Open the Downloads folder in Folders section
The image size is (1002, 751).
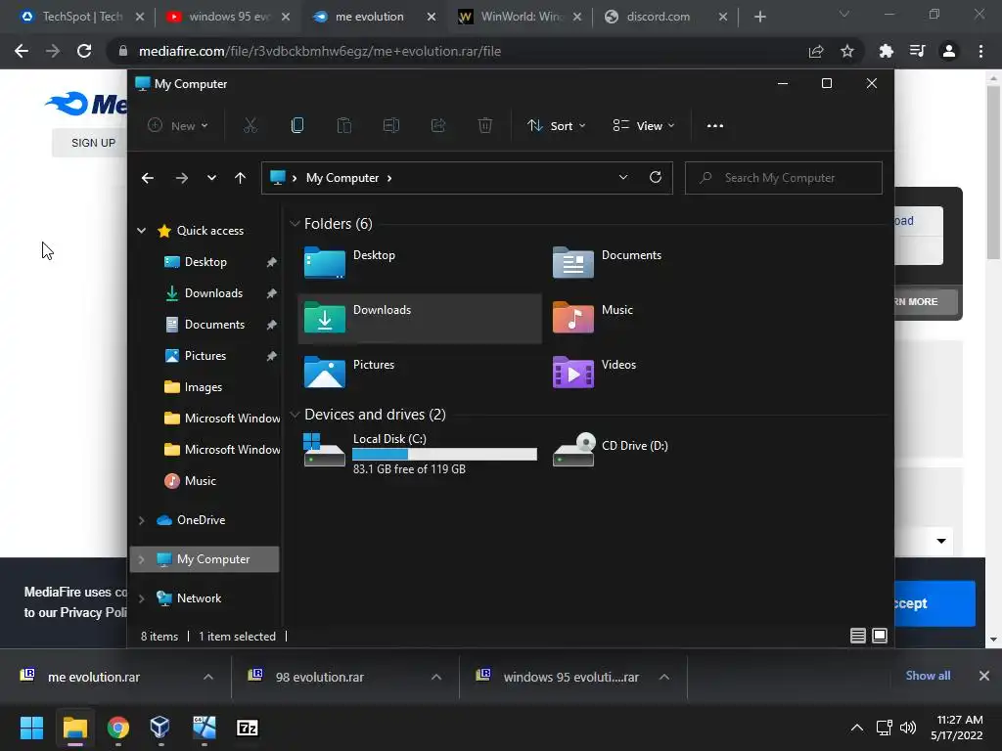point(420,318)
